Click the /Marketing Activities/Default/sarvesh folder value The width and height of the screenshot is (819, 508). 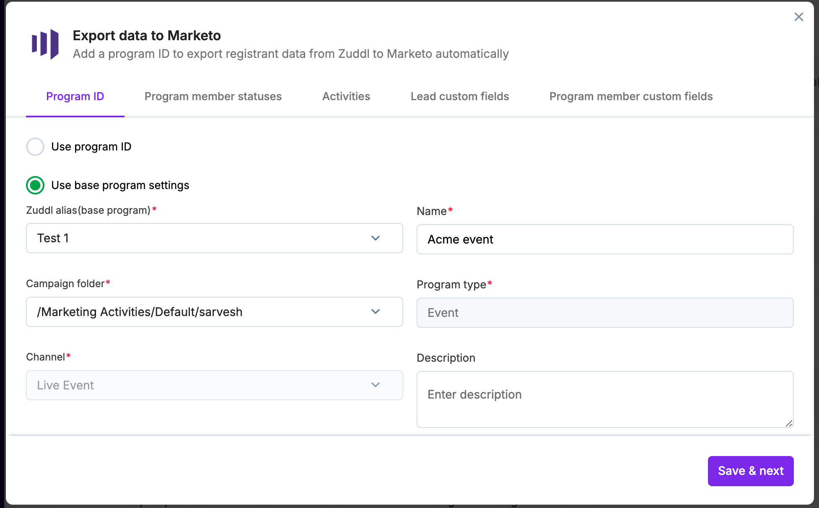click(140, 312)
